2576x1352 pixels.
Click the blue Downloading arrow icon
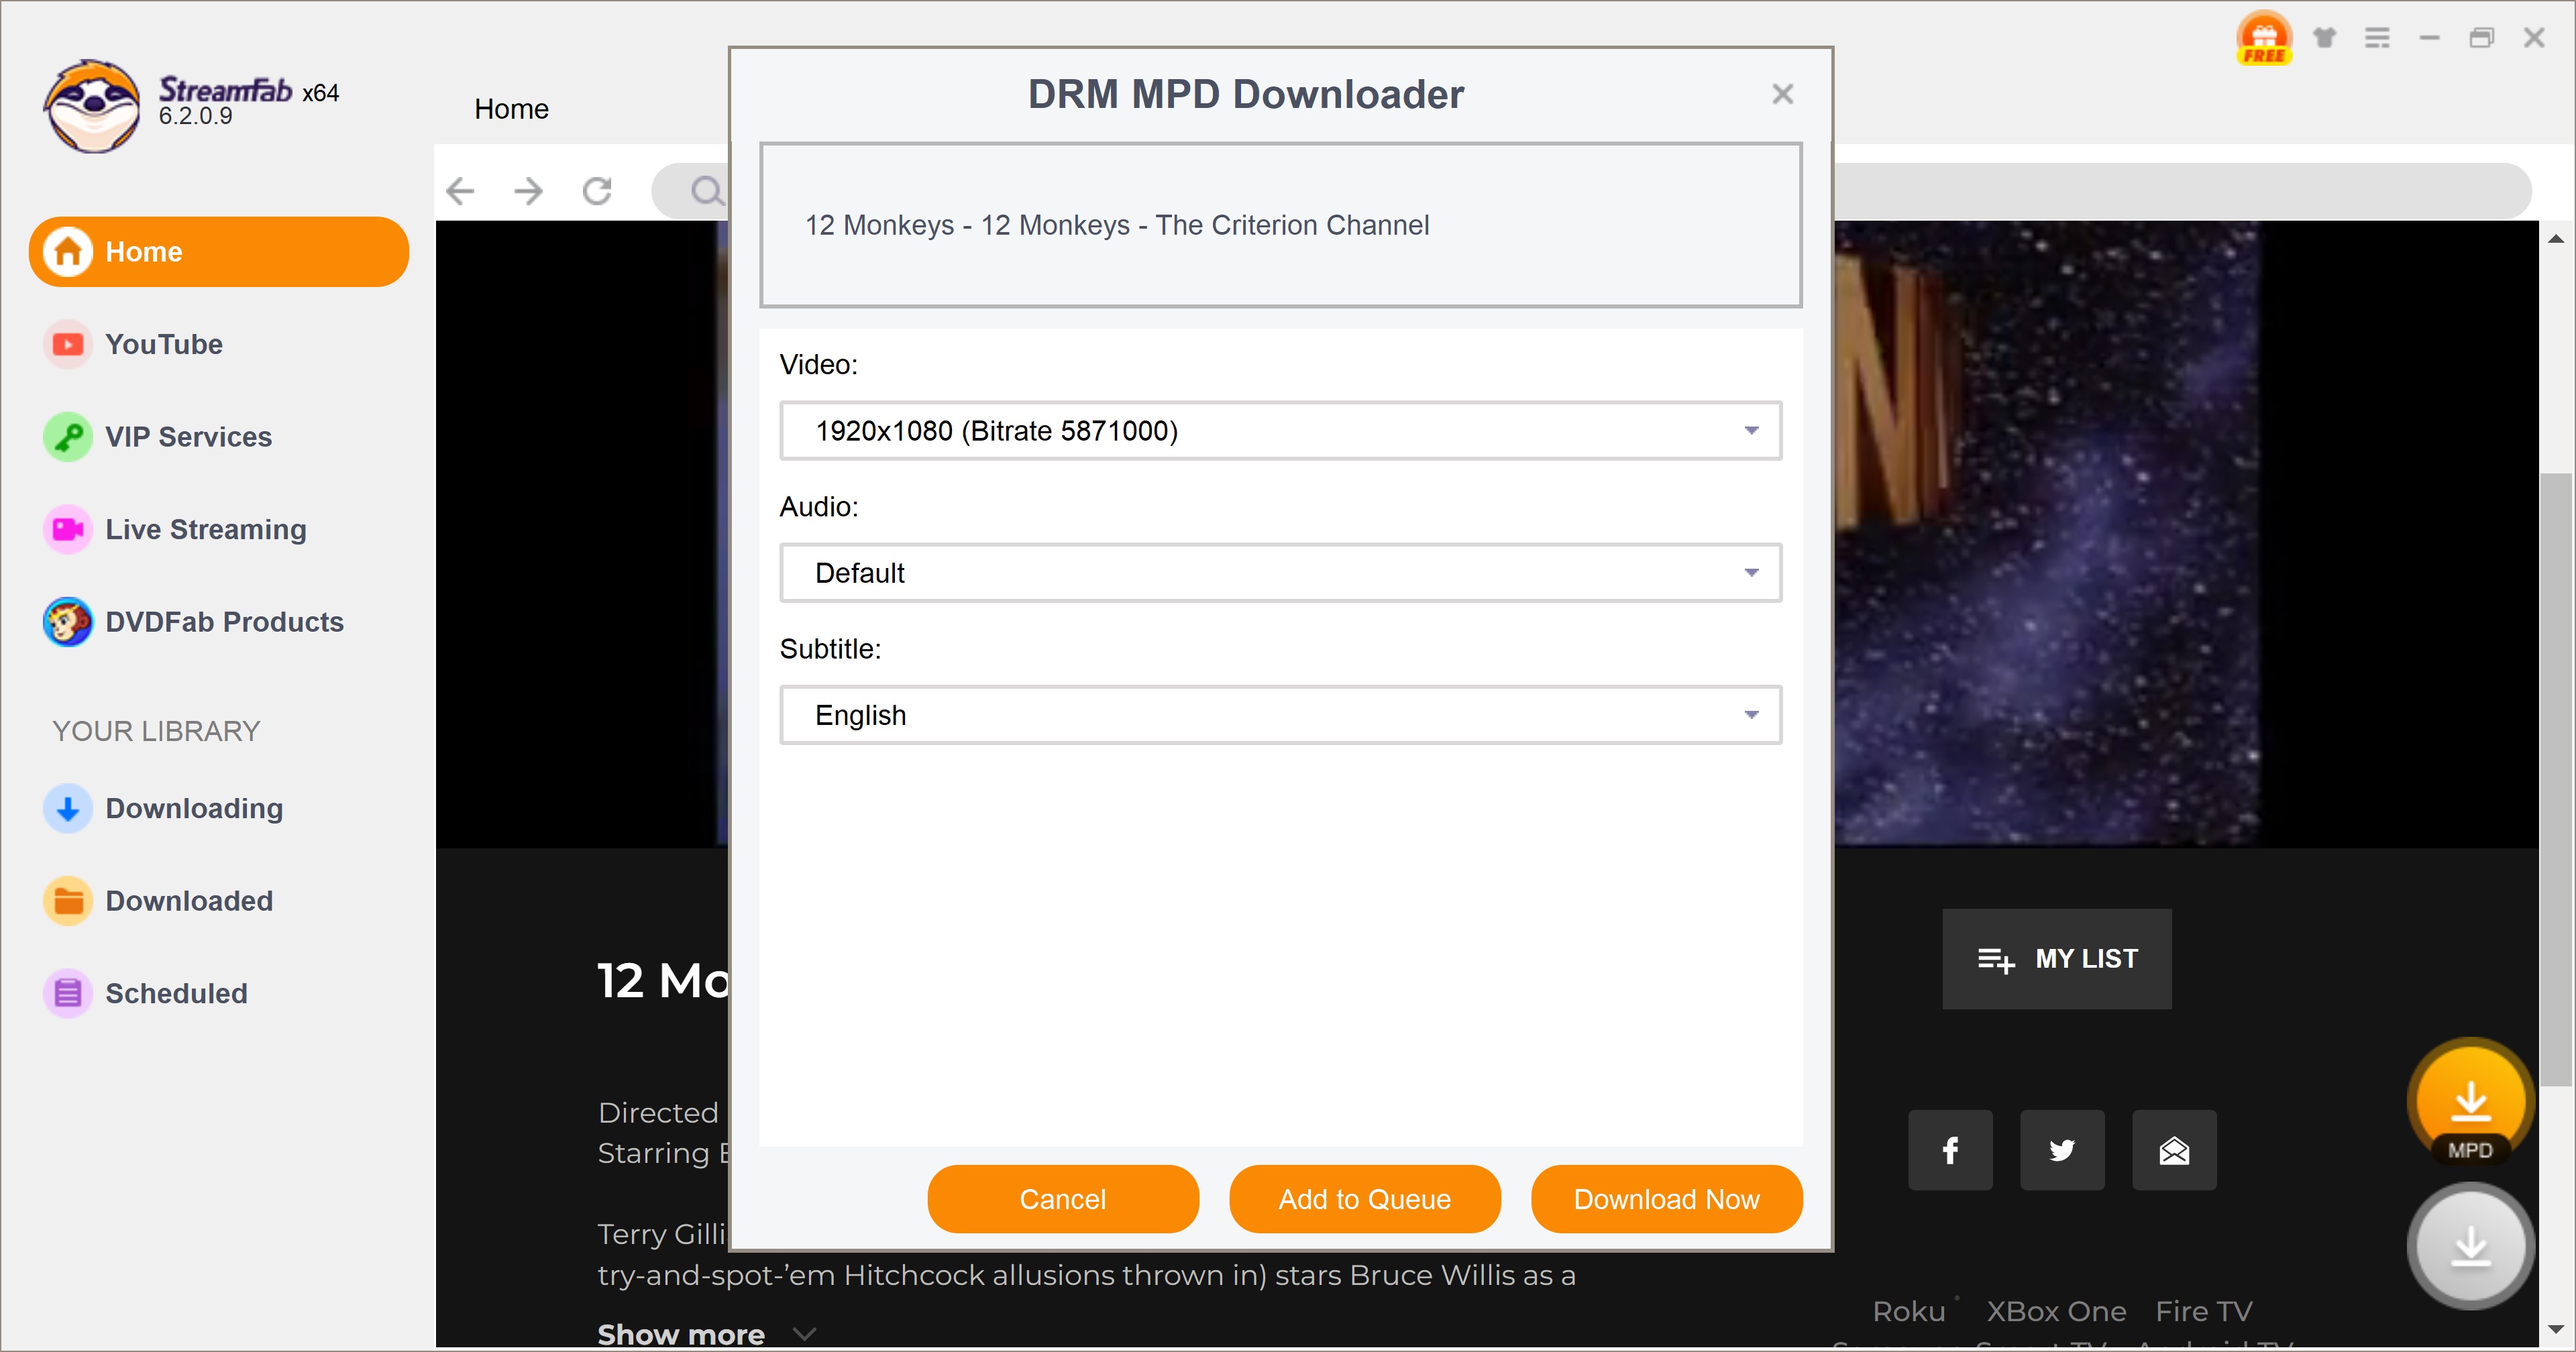68,808
